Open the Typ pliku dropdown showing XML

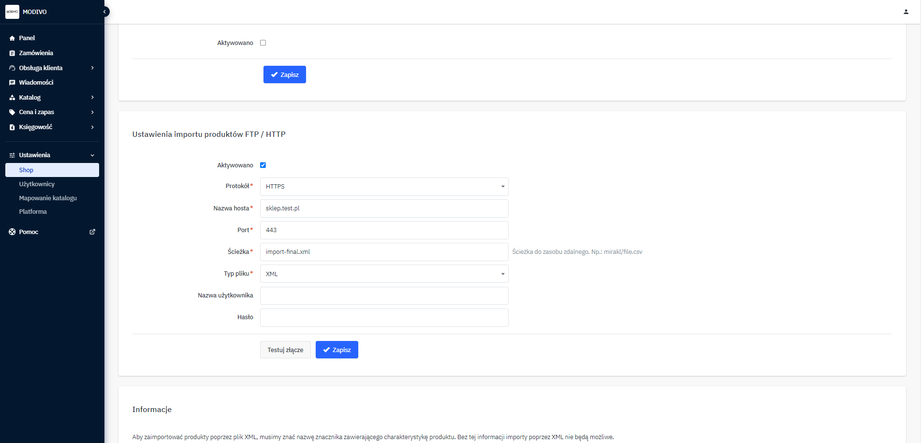click(384, 274)
